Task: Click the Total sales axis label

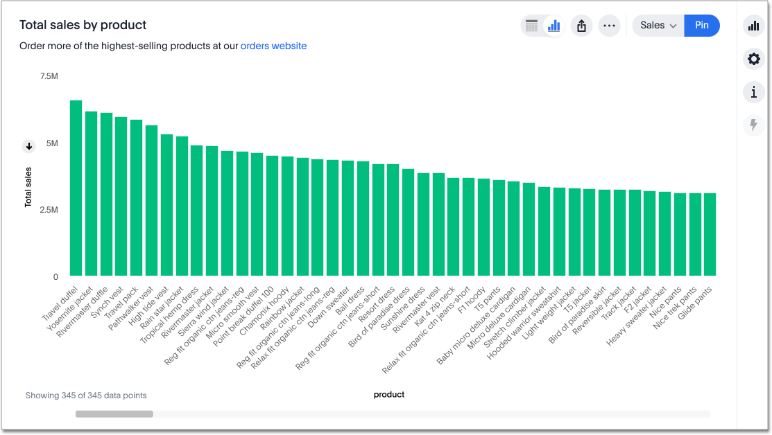Action: click(28, 187)
